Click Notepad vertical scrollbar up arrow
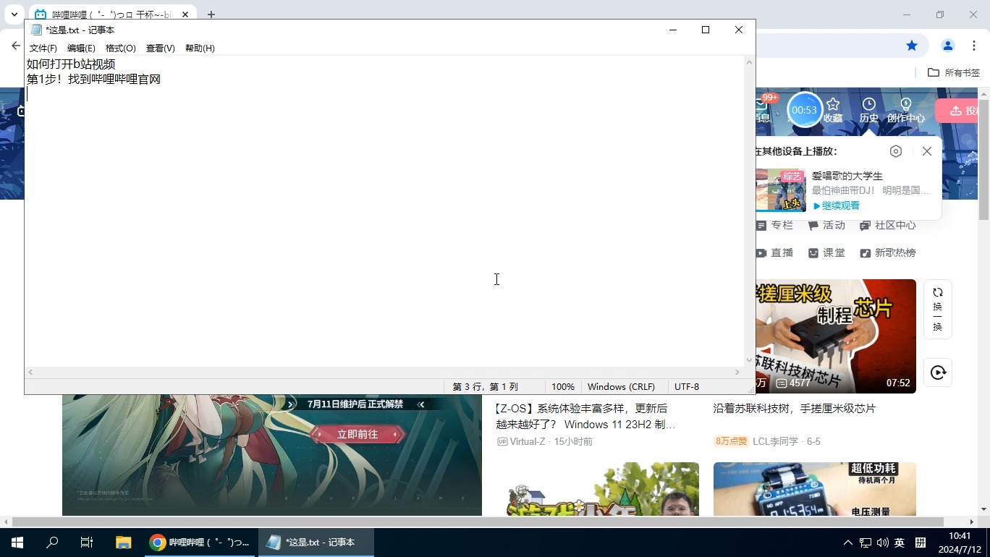 point(750,62)
